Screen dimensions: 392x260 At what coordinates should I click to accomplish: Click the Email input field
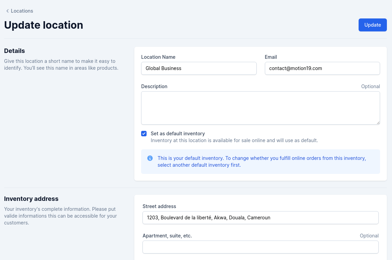[322, 68]
